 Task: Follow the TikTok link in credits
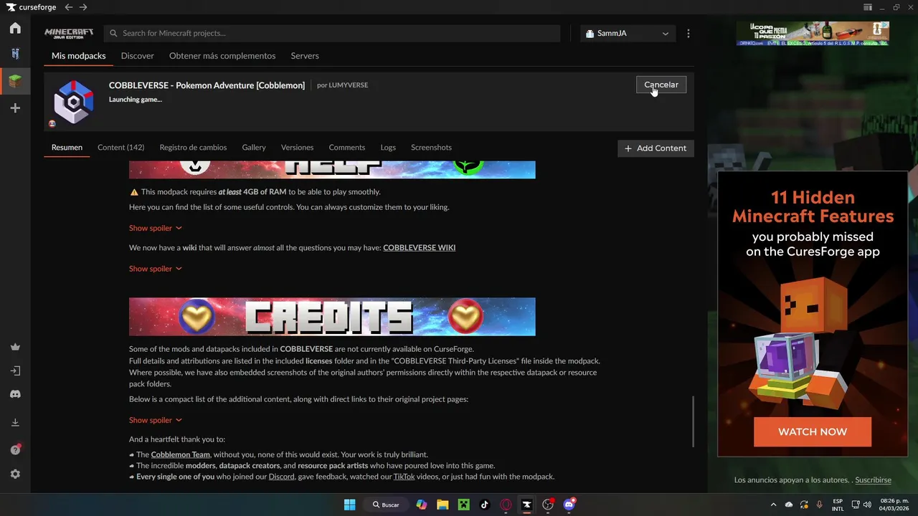404,477
